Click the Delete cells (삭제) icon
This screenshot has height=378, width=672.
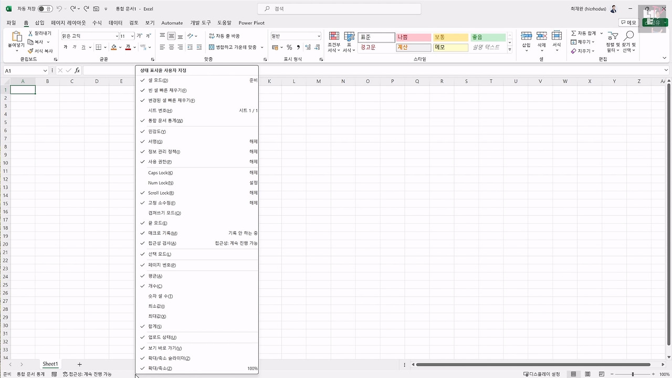(541, 36)
